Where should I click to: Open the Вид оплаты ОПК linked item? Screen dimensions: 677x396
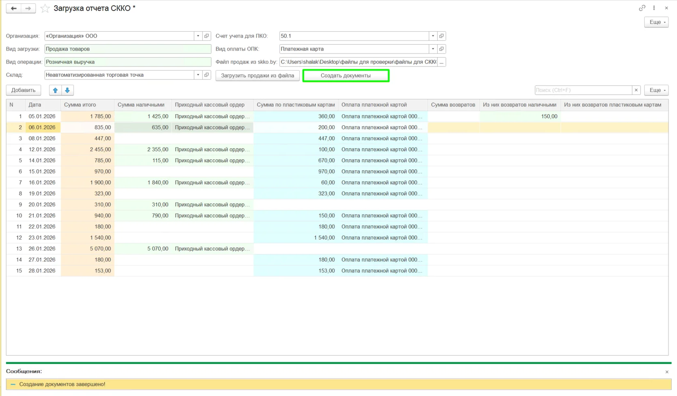point(442,49)
